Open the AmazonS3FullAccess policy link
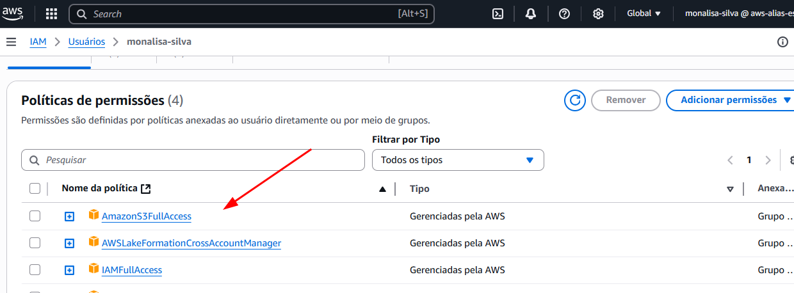Image resolution: width=794 pixels, height=293 pixels. pyautogui.click(x=147, y=216)
